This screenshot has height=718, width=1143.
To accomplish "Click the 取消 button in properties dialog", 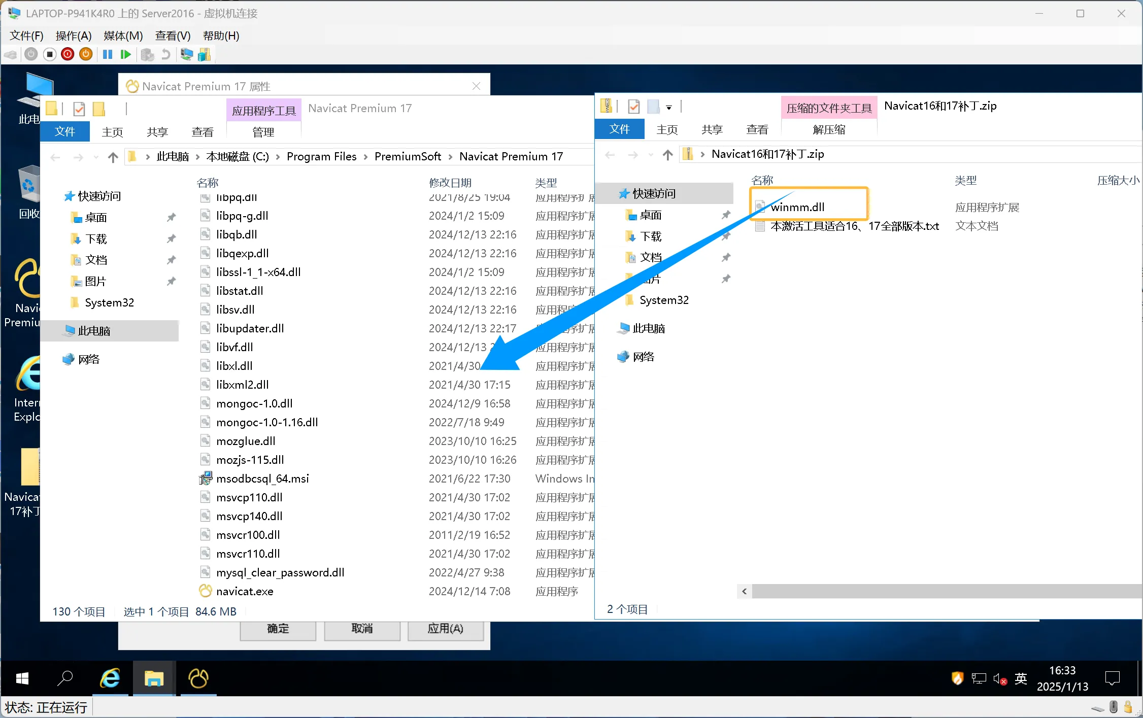I will 362,629.
